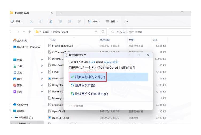
Task: Open Videos (视频) quick access folder
Action: pyautogui.click(x=18, y=92)
